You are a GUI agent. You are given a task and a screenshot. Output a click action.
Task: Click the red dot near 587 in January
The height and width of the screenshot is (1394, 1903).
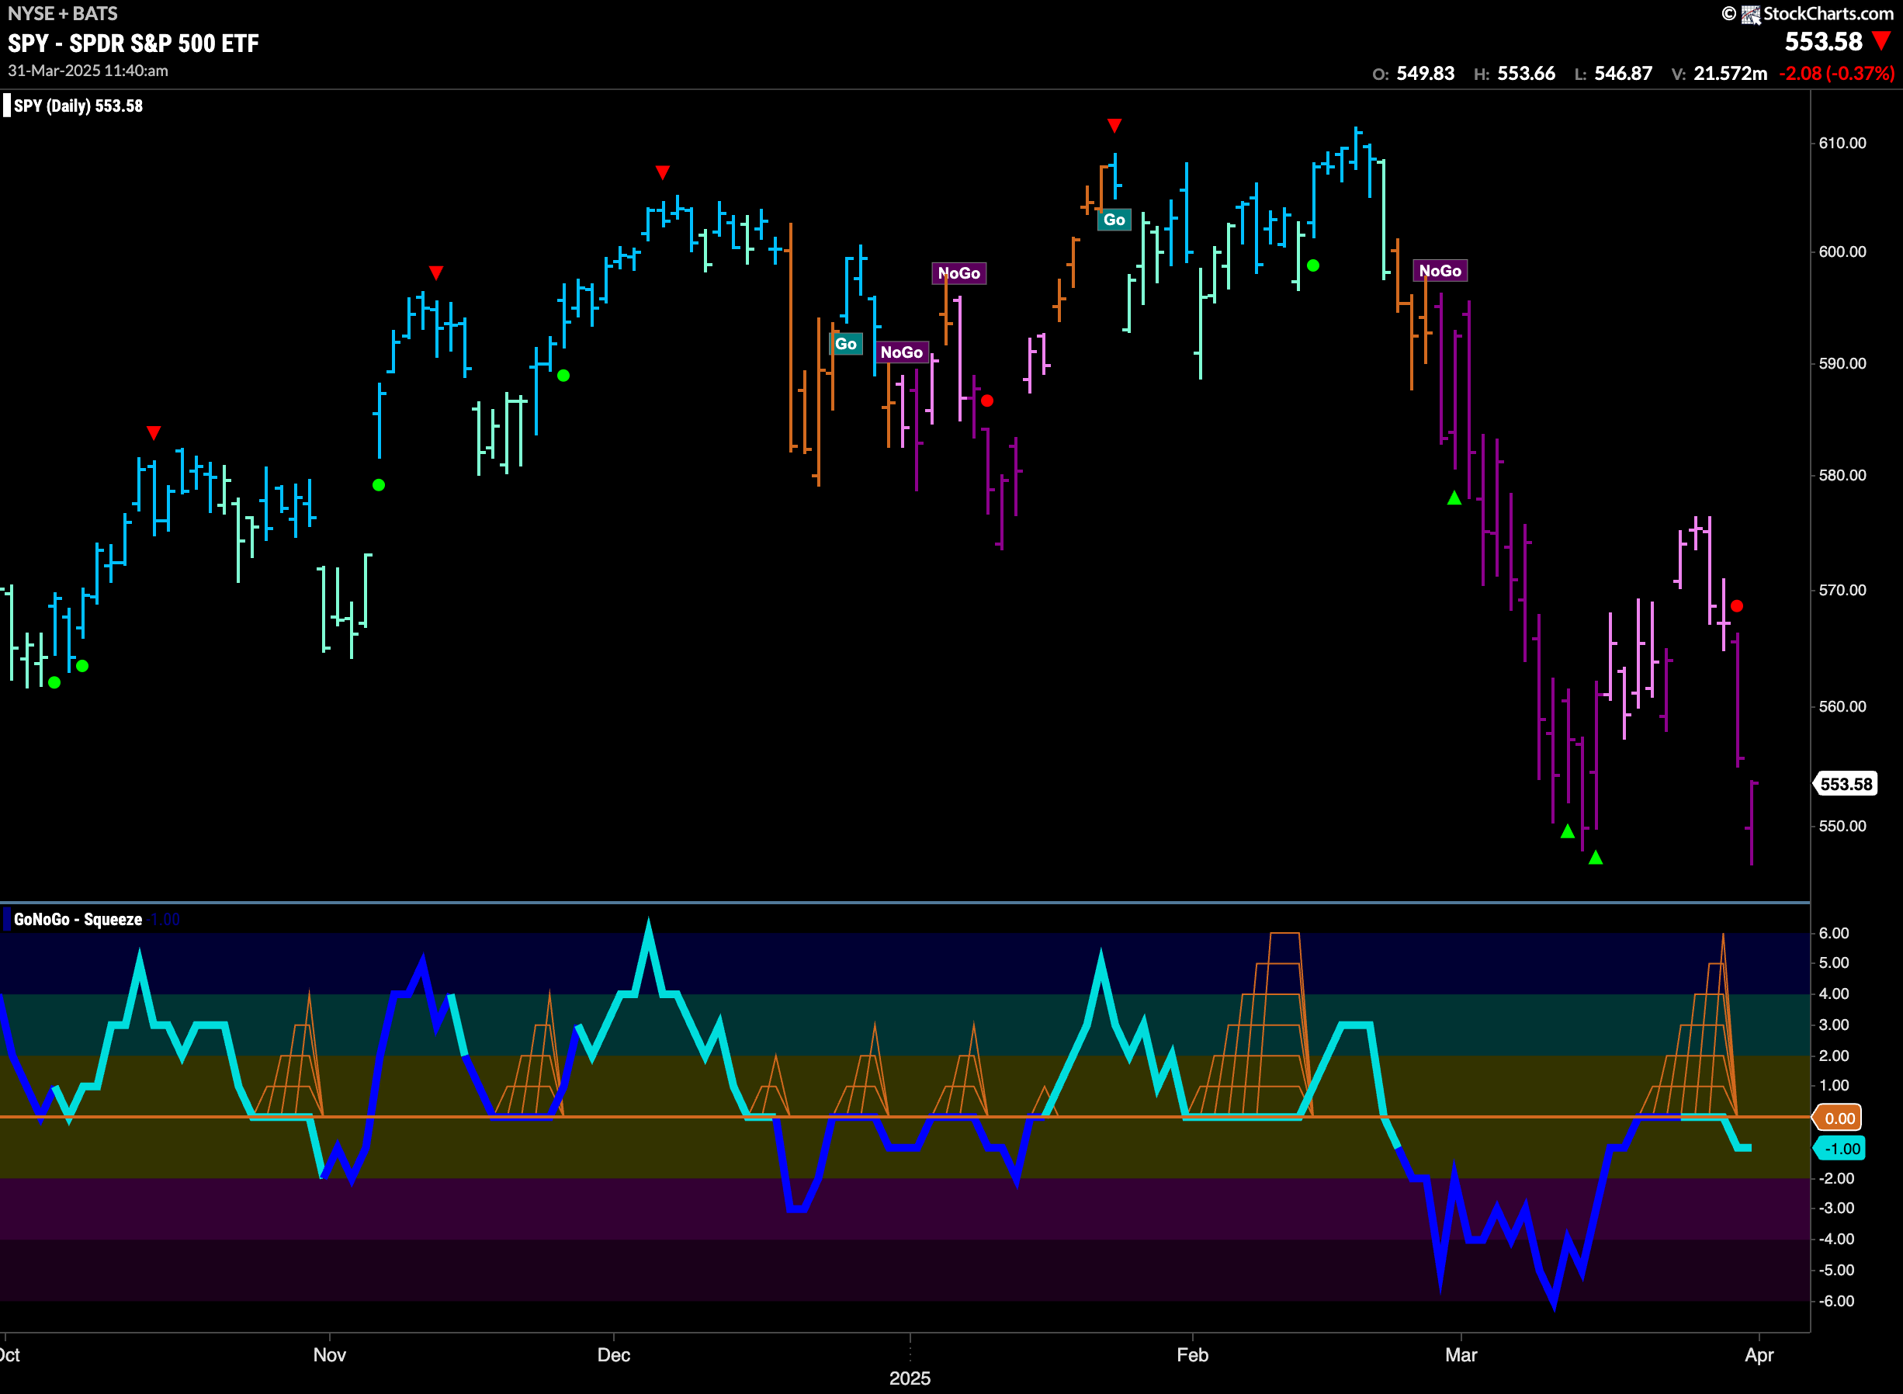point(987,401)
